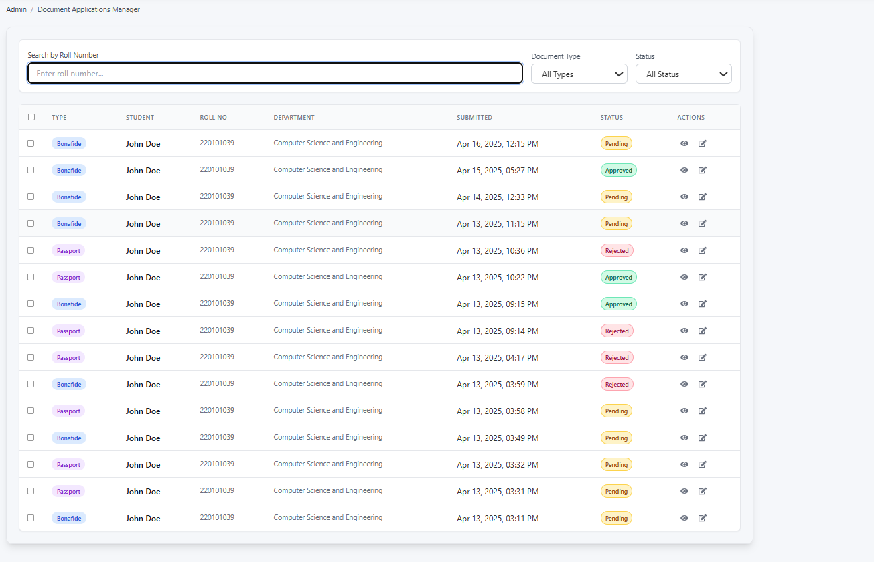The width and height of the screenshot is (874, 562).
Task: Click Bonafide tag in Apr 13, 03:49 PM row
Action: coord(69,438)
